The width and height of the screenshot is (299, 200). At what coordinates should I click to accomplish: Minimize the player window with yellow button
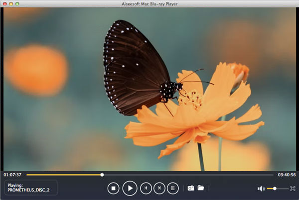tap(11, 3)
